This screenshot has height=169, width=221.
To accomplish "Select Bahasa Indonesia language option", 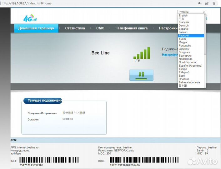I will (x=189, y=82).
